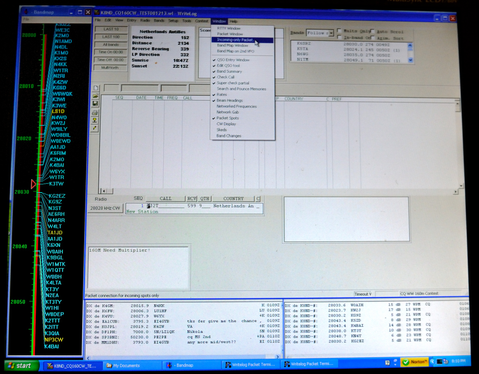This screenshot has width=479, height=374.
Task: Click the 28028 kHz CW radio button
Action: [105, 208]
